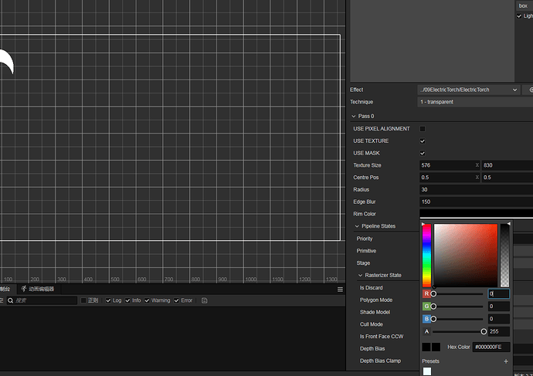
Task: Collapse the Pass 0 section
Action: (354, 116)
